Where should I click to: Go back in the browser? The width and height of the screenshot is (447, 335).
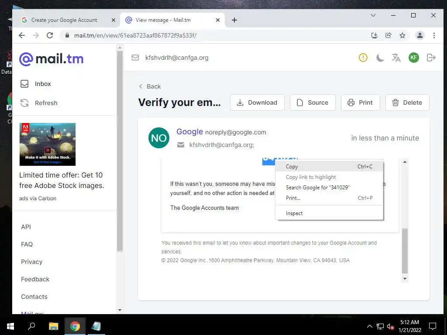pos(22,35)
